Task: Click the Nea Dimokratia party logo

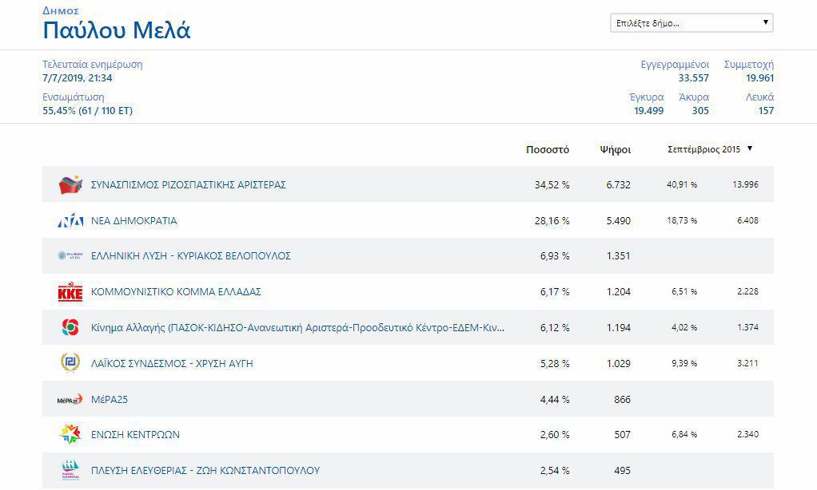Action: pos(70,221)
